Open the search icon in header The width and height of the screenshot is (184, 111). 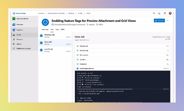154,13
